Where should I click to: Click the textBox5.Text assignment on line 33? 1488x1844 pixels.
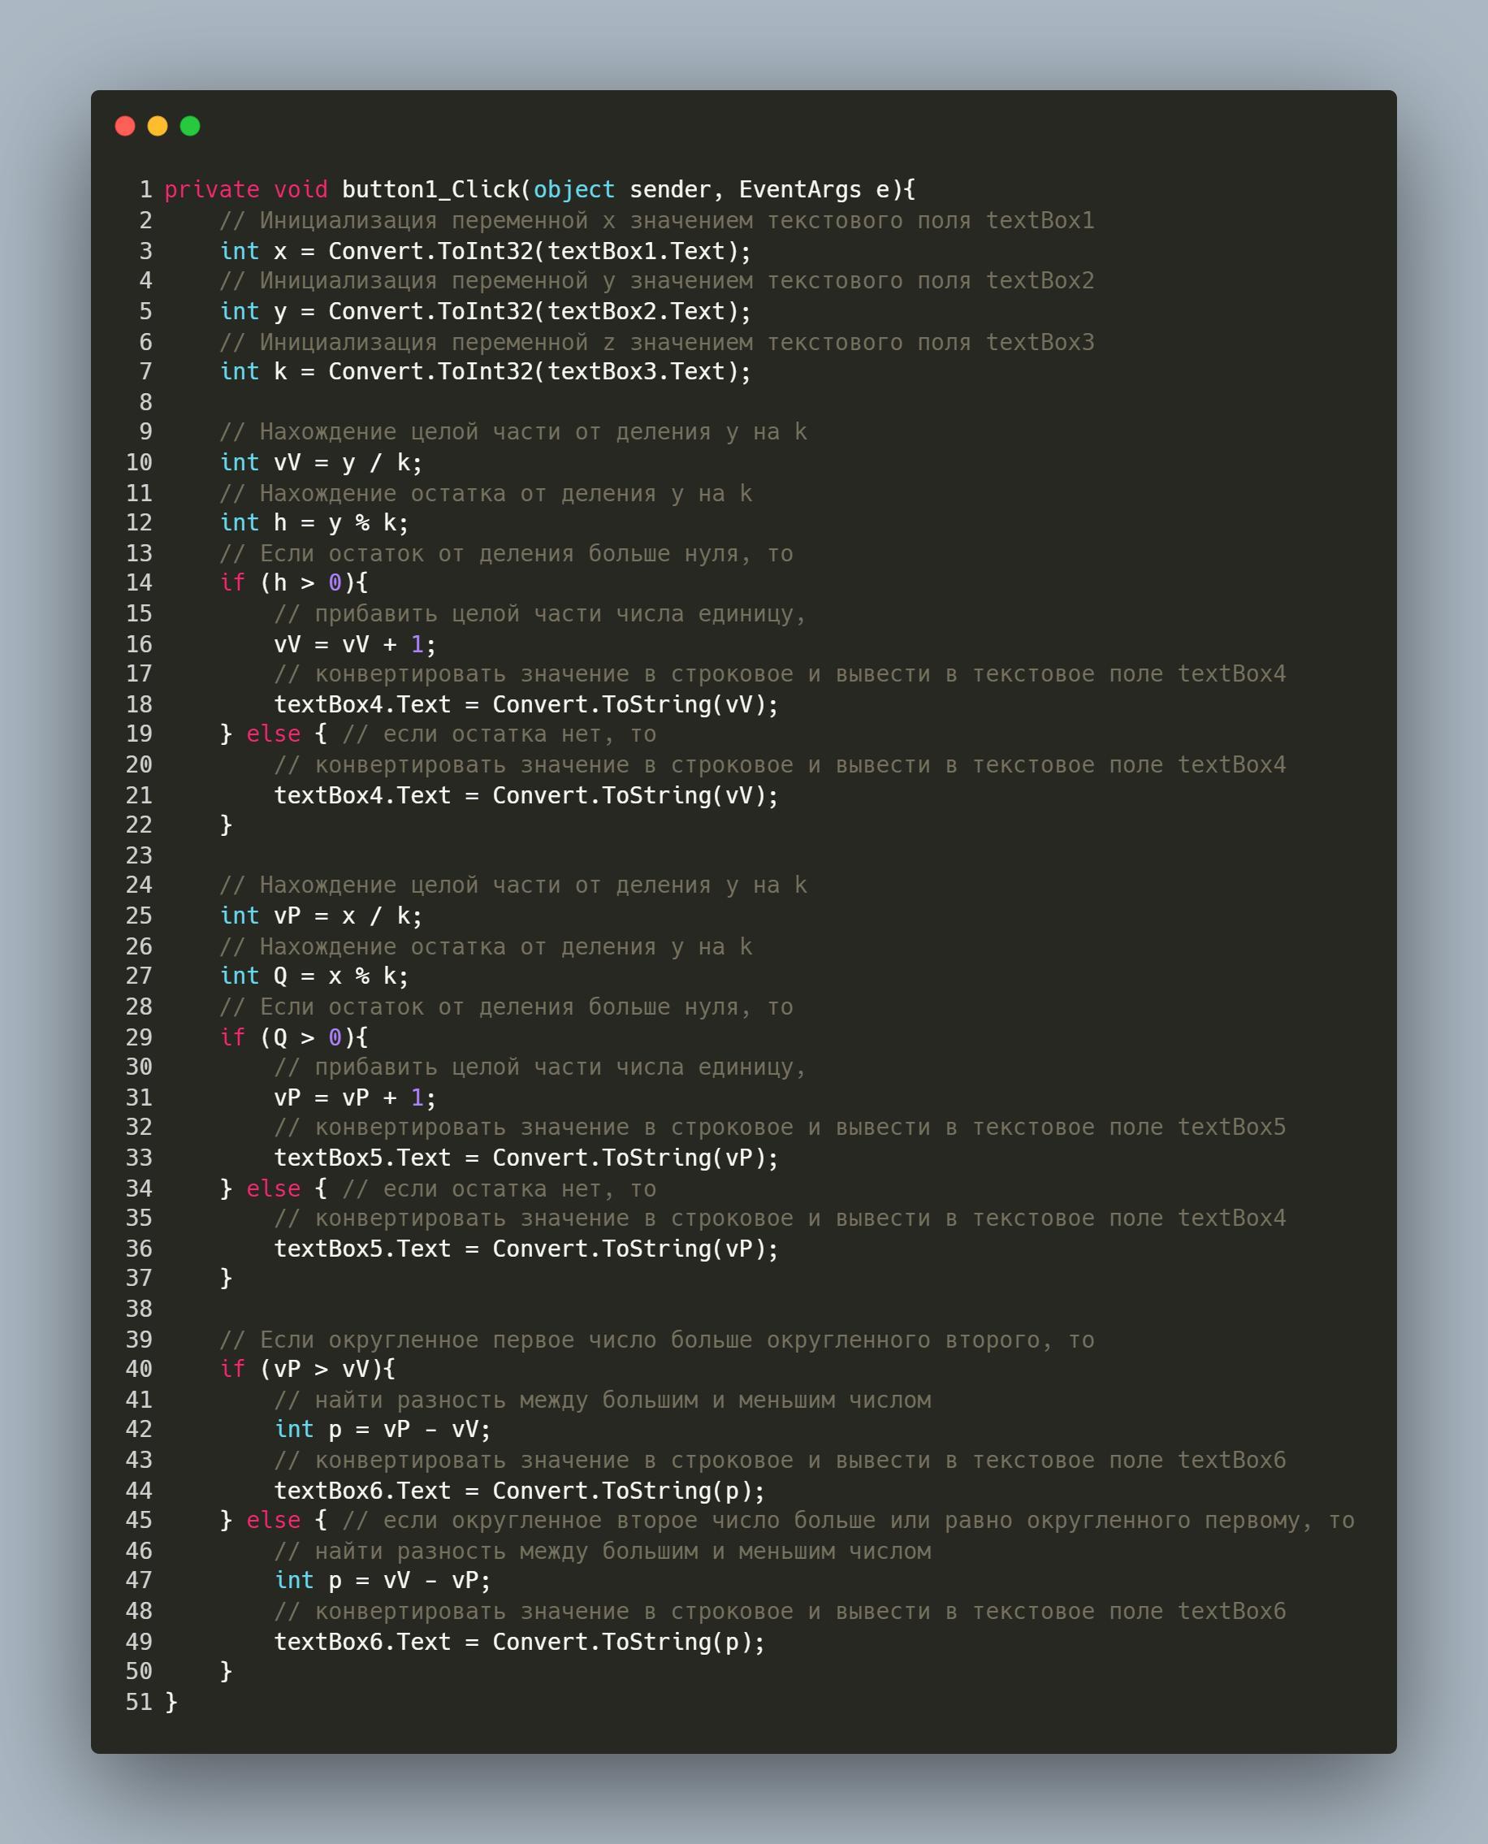coord(526,1158)
